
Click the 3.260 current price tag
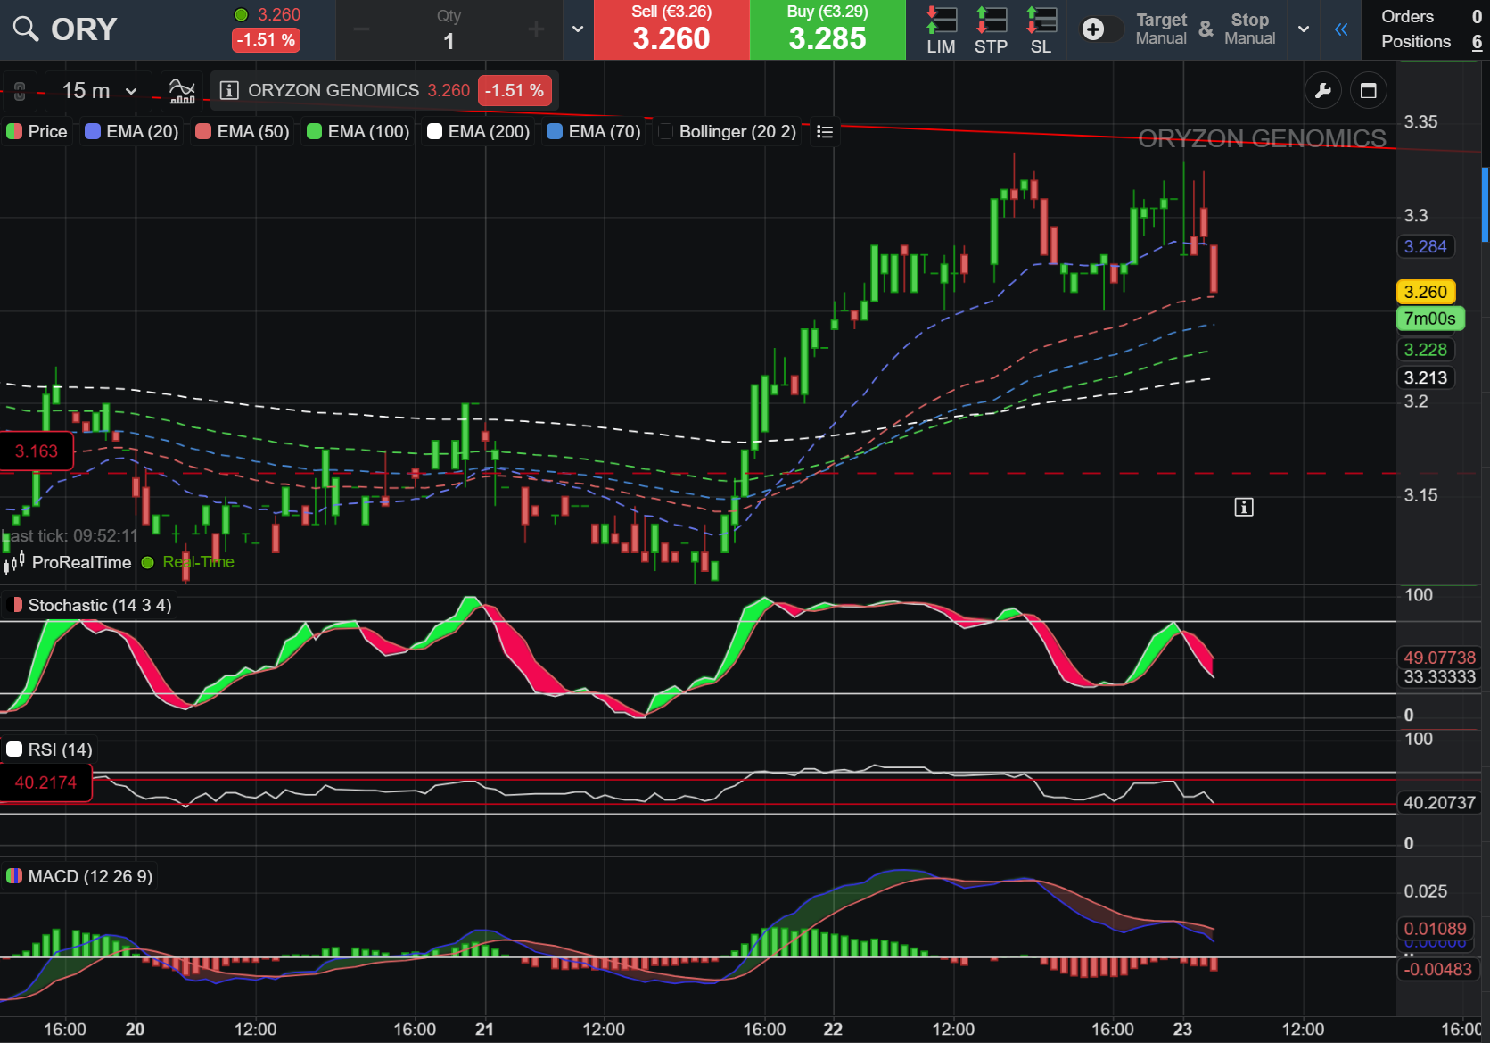(x=1425, y=292)
